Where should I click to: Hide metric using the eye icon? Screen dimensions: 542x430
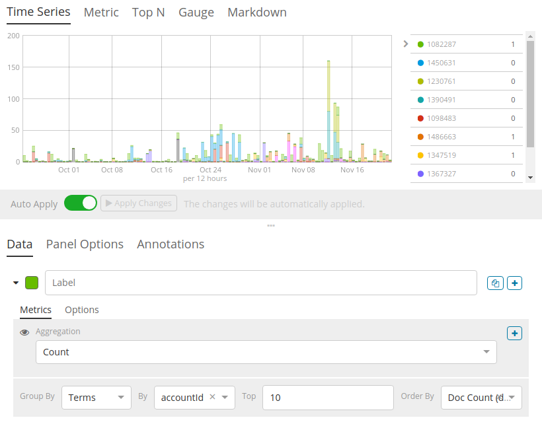pyautogui.click(x=24, y=332)
